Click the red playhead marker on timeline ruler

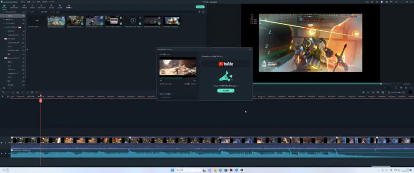(x=41, y=100)
